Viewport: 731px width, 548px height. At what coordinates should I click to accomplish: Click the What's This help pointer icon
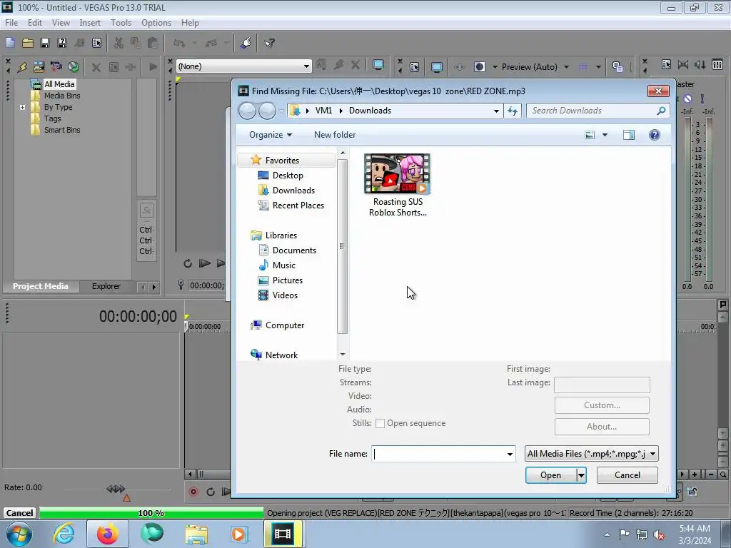point(269,43)
